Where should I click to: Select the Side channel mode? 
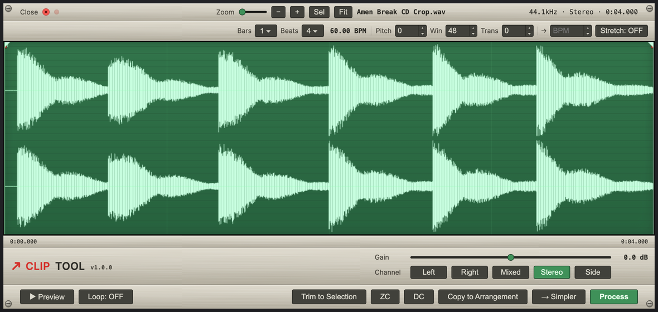tap(593, 272)
